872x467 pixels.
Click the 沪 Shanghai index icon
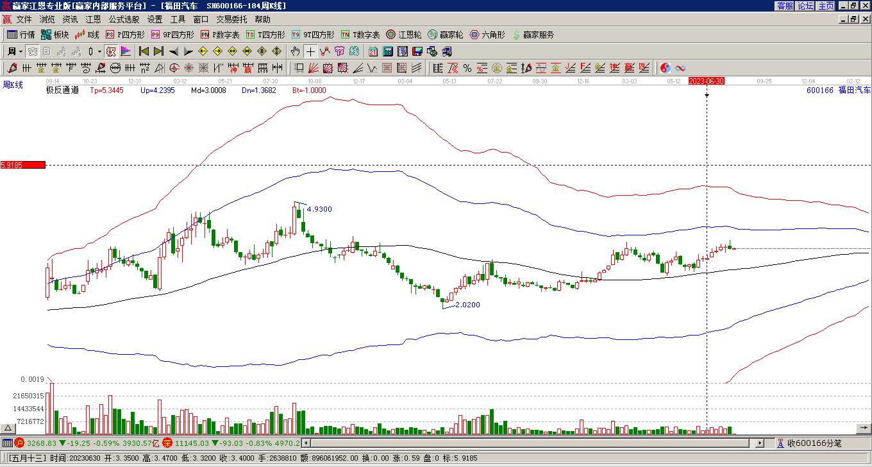pos(19,443)
